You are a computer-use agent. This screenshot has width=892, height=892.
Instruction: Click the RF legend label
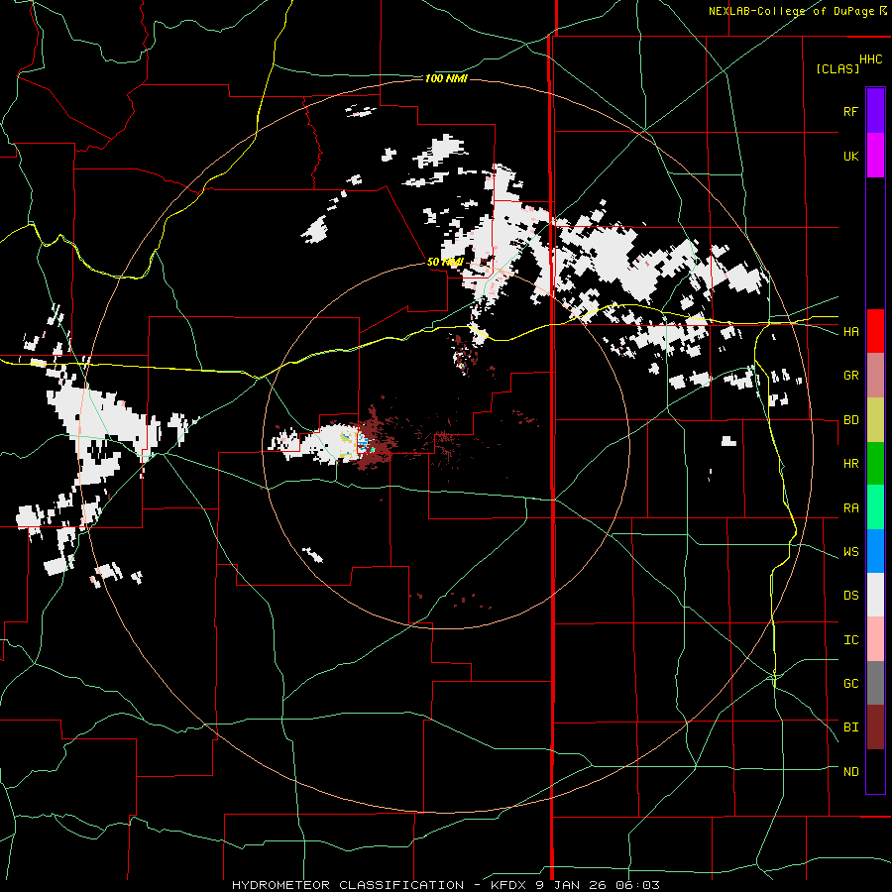850,111
